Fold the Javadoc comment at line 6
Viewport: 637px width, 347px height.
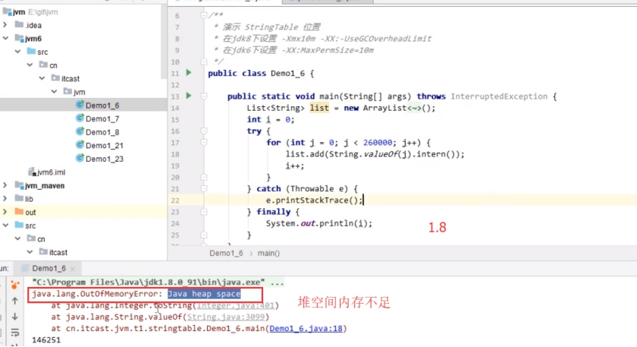[x=203, y=15]
